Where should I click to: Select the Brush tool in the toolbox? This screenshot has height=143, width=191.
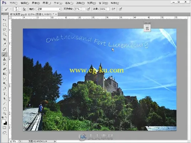click(x=4, y=54)
